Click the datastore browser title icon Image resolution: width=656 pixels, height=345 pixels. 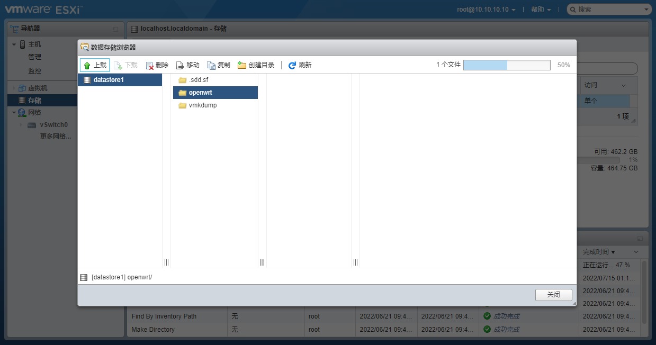coord(85,47)
